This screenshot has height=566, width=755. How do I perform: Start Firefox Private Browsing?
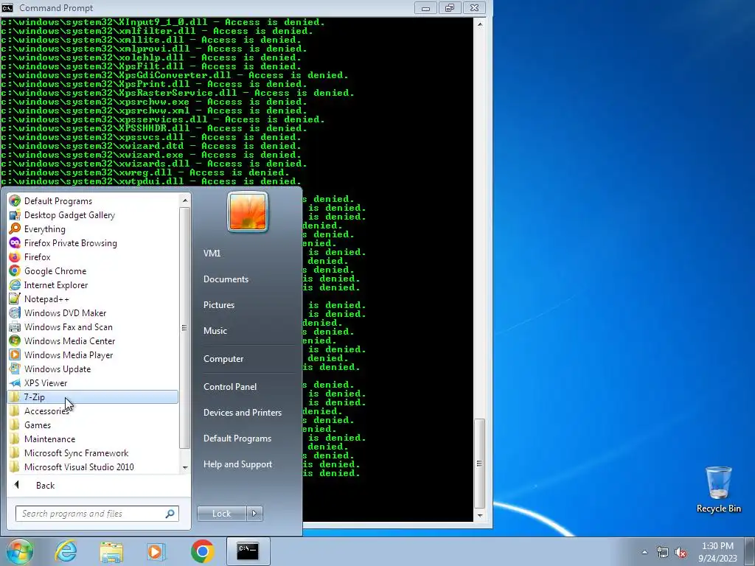[x=70, y=243]
